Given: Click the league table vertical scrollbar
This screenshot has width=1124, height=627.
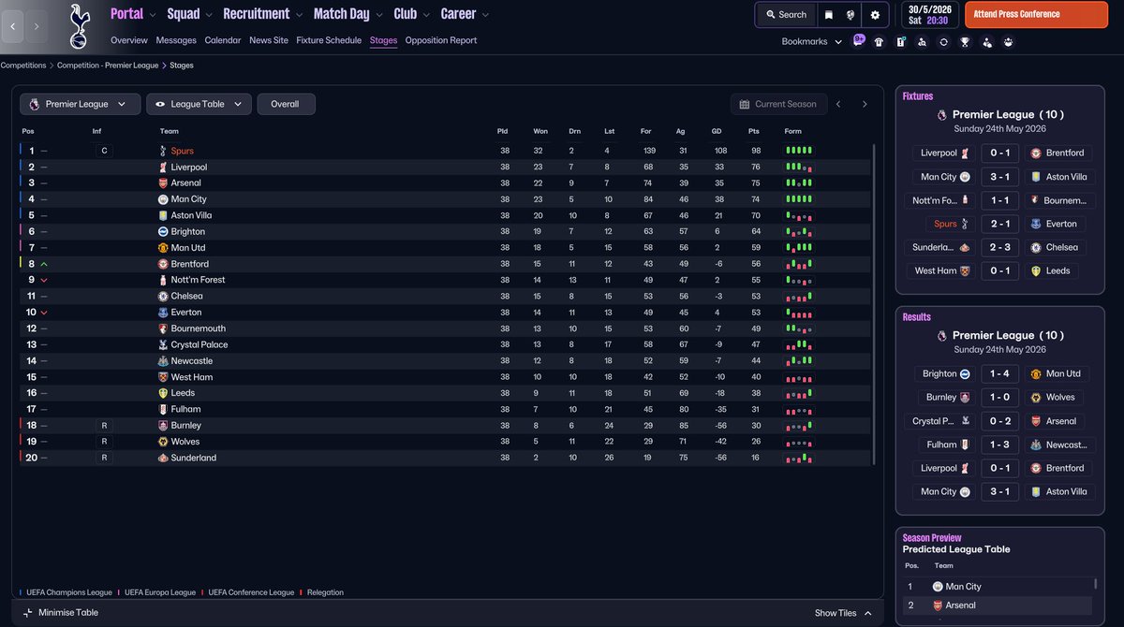Looking at the screenshot, I should 873,304.
